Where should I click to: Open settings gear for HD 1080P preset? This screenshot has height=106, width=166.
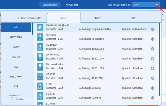152,49
